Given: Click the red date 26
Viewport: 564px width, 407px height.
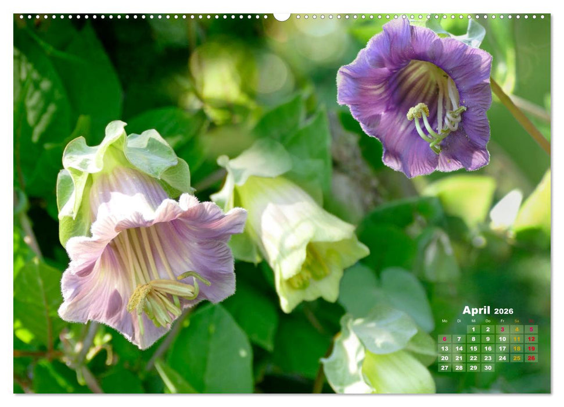Looking at the screenshot, I should [531, 358].
